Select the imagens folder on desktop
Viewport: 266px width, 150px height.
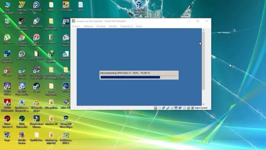51,39
